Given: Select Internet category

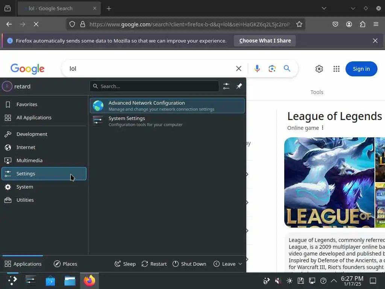Looking at the screenshot, I should pyautogui.click(x=44, y=147).
